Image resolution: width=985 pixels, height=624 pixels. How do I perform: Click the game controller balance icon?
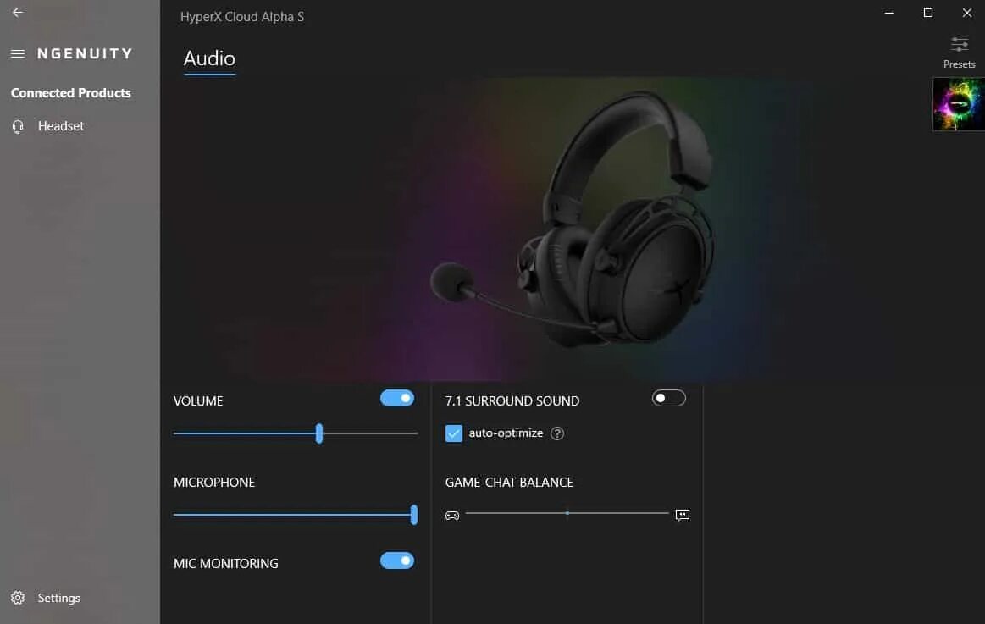pos(452,516)
